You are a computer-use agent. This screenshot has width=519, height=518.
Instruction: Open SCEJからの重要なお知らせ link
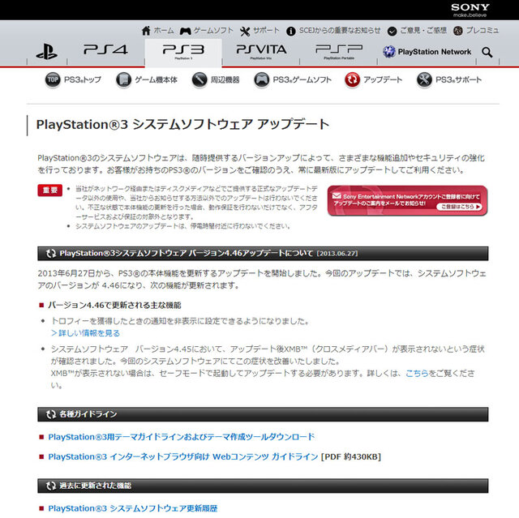click(340, 31)
